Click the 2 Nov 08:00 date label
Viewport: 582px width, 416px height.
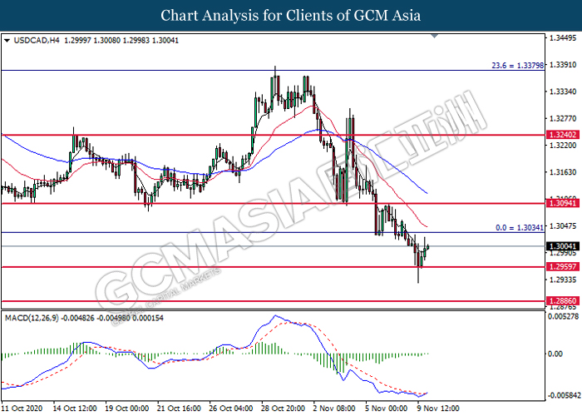tap(334, 409)
